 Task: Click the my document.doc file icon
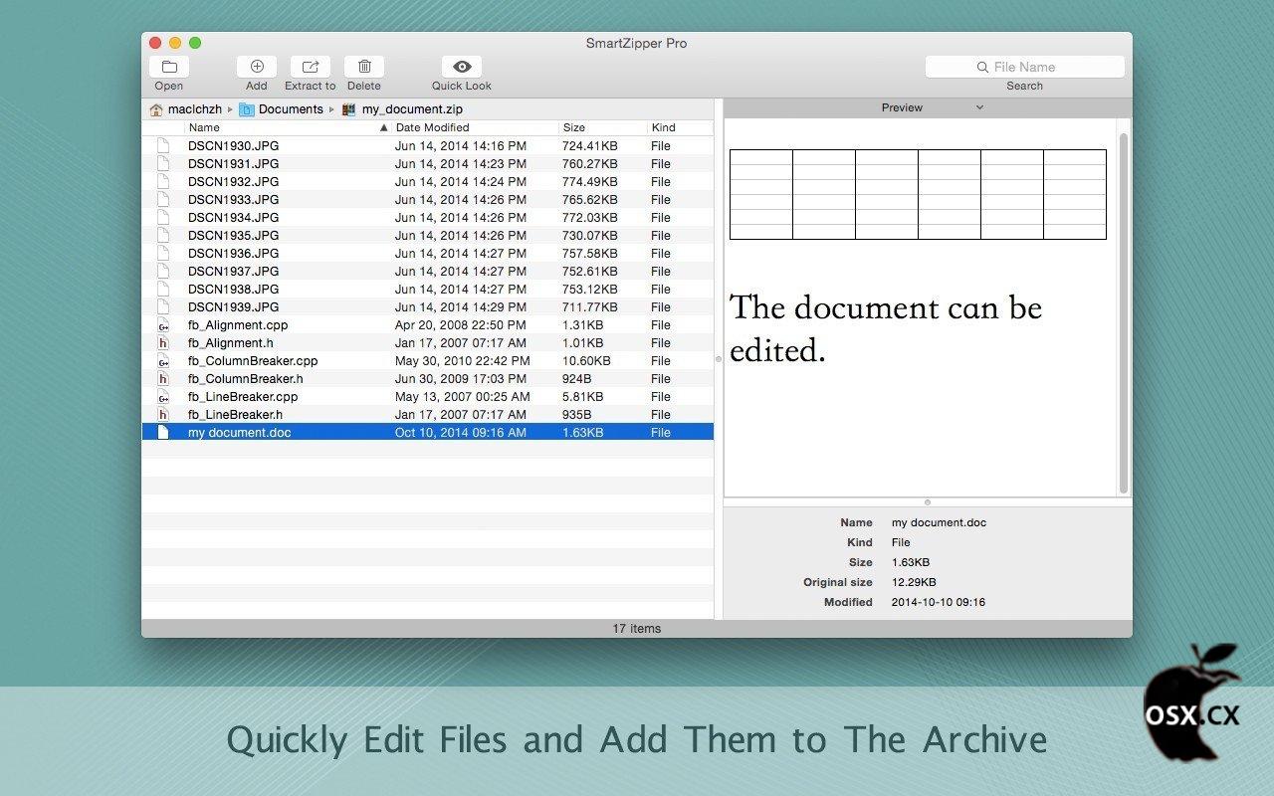(163, 433)
